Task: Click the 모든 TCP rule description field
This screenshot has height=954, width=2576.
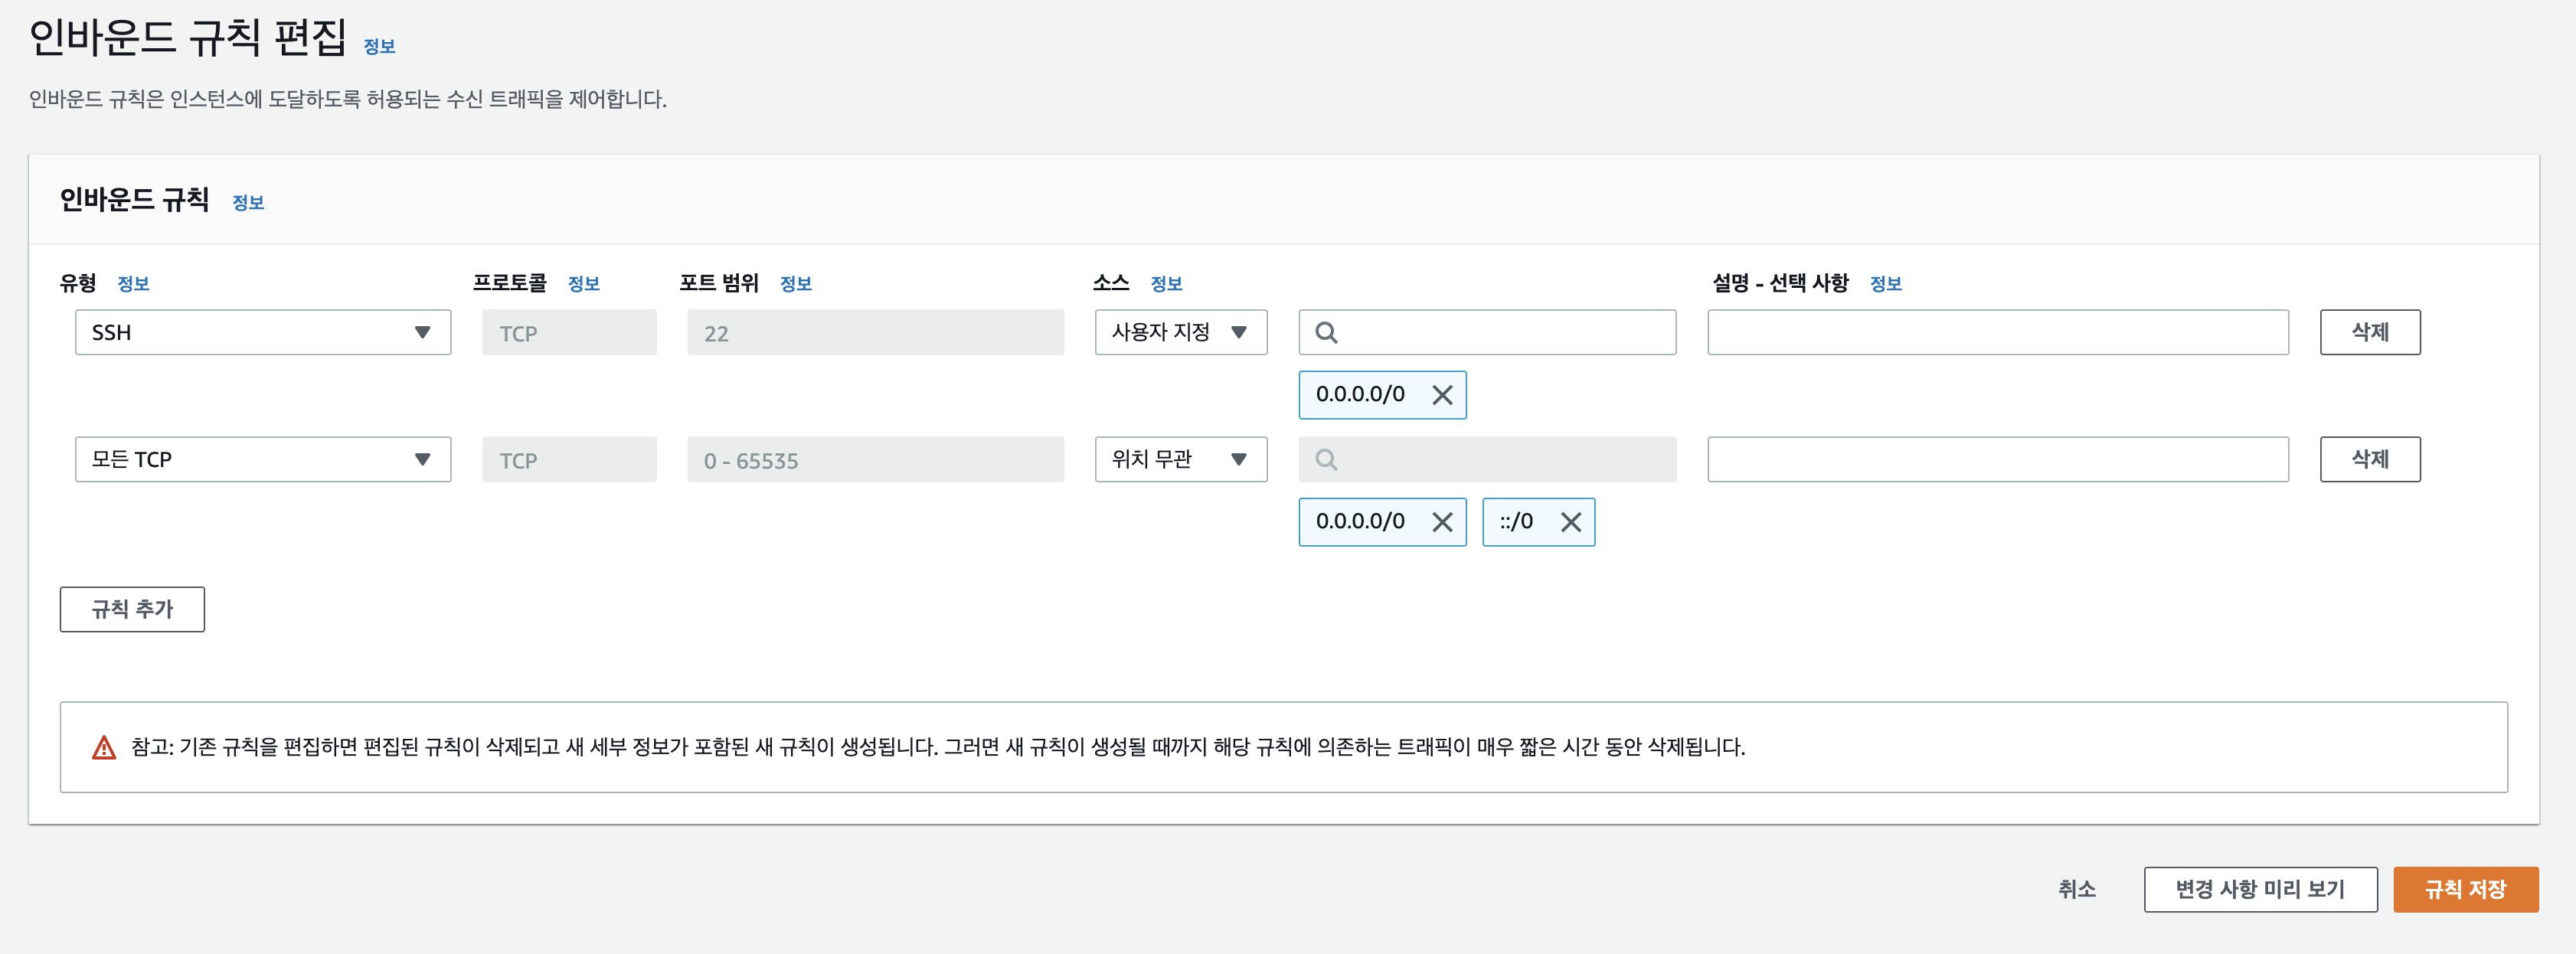Action: click(x=1997, y=460)
